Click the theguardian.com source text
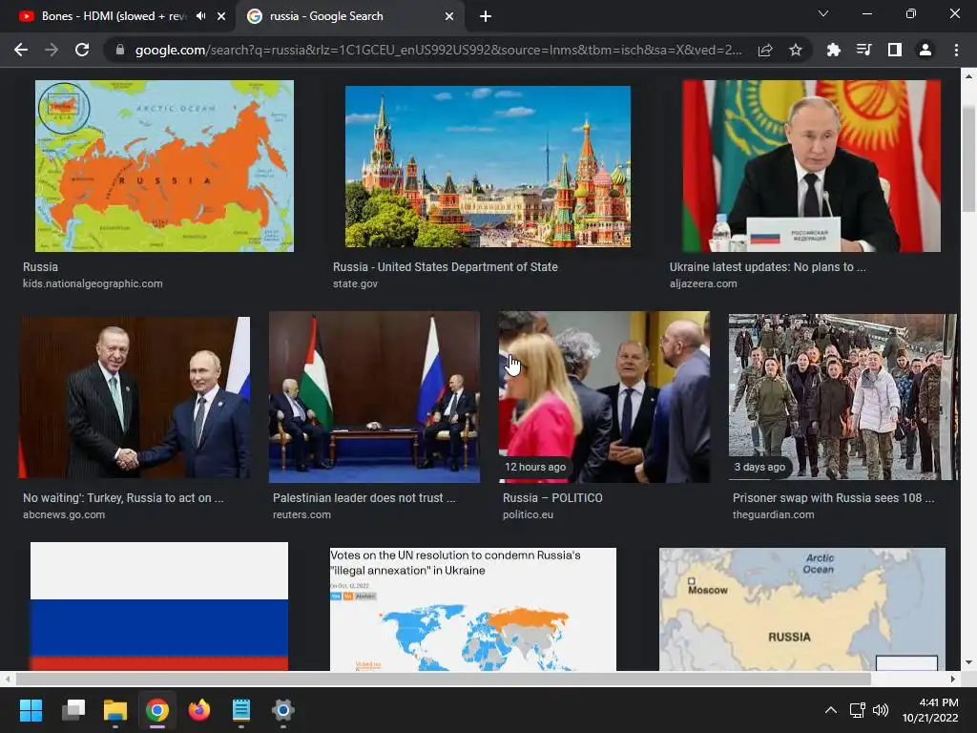 click(x=773, y=514)
